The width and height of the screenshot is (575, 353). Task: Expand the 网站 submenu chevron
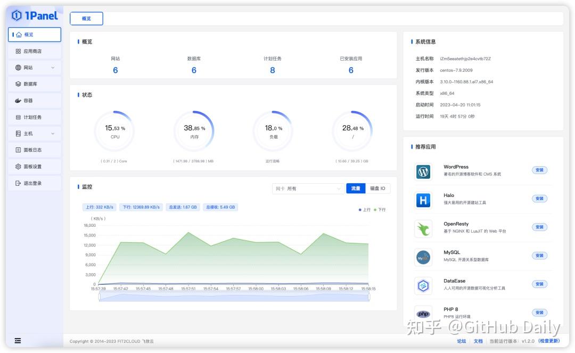pyautogui.click(x=53, y=68)
